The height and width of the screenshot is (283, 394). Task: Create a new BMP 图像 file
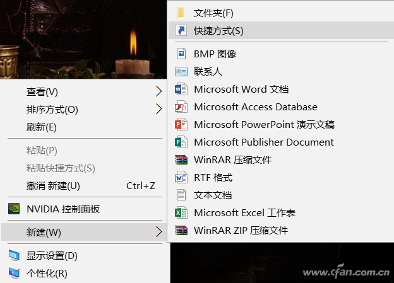pyautogui.click(x=281, y=54)
